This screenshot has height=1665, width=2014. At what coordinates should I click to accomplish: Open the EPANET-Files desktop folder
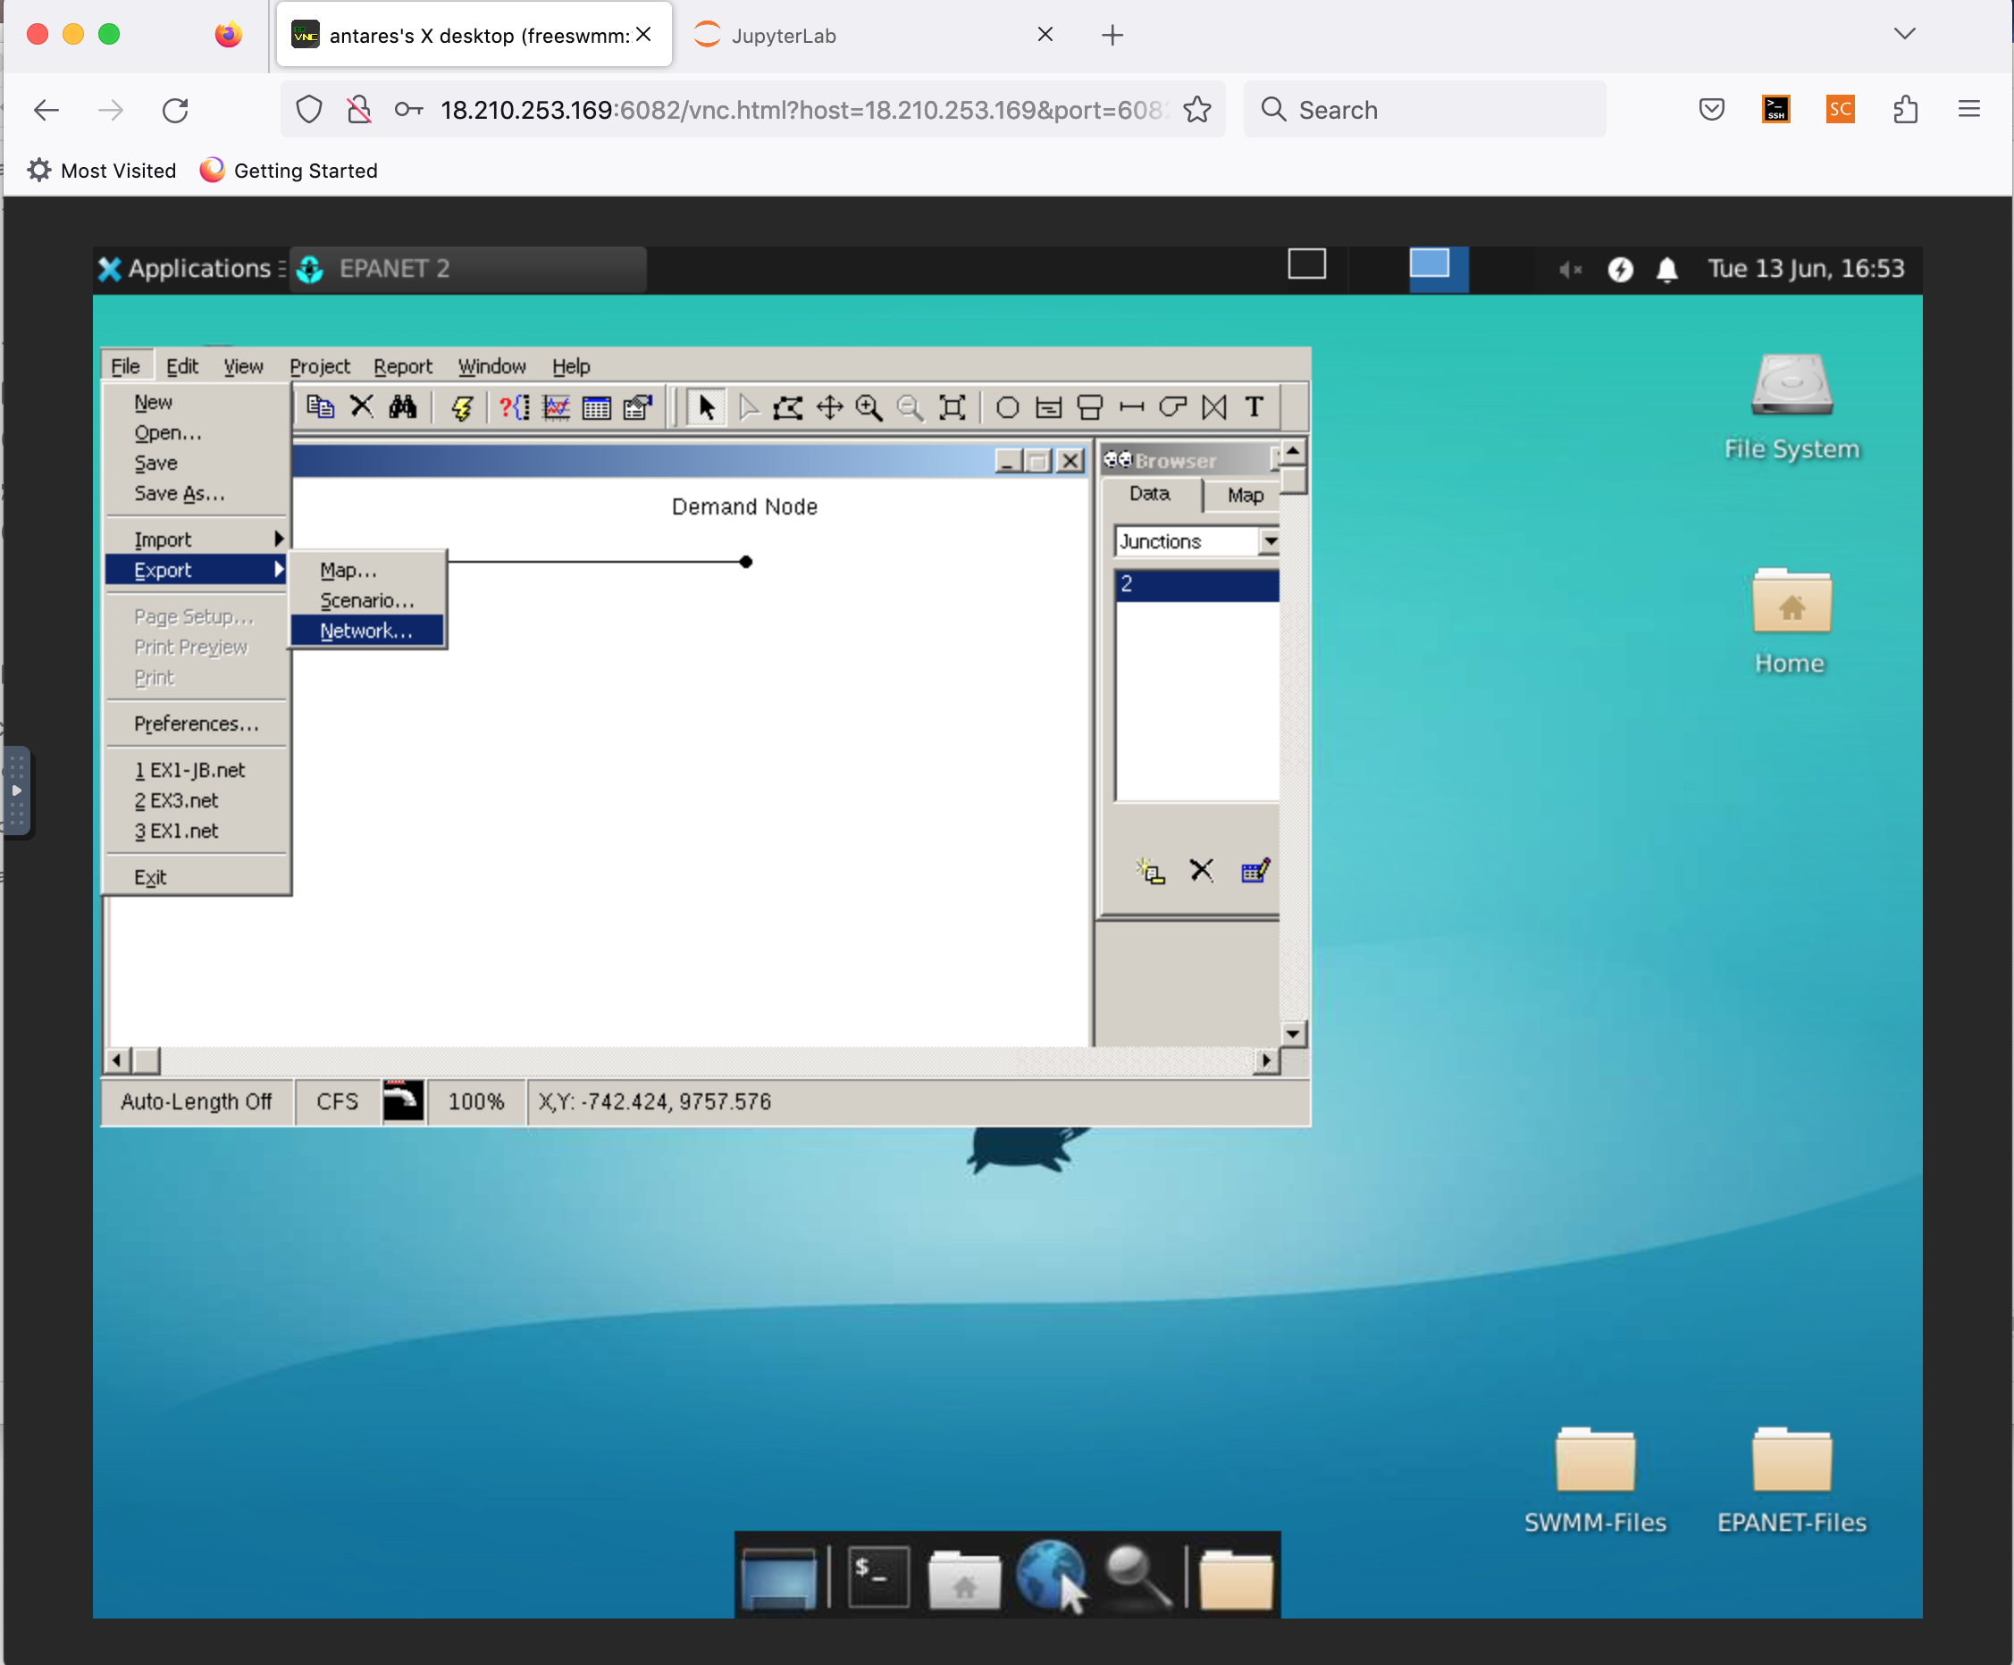(1791, 1478)
